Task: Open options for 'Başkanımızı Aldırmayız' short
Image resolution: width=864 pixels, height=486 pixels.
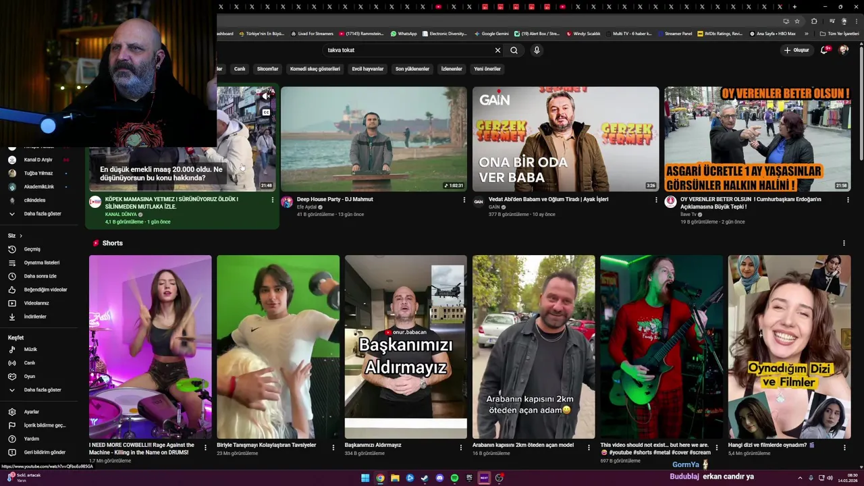Action: click(461, 447)
